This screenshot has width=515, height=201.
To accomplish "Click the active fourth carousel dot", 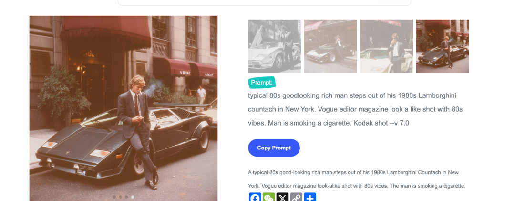I will [x=133, y=197].
